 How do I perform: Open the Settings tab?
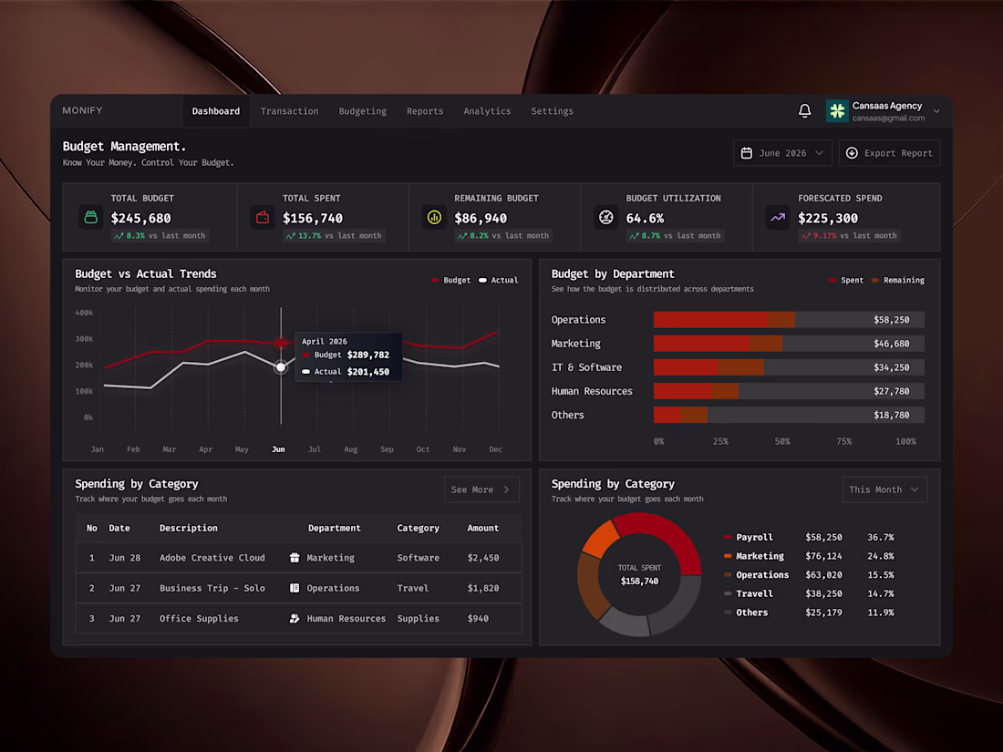(552, 111)
